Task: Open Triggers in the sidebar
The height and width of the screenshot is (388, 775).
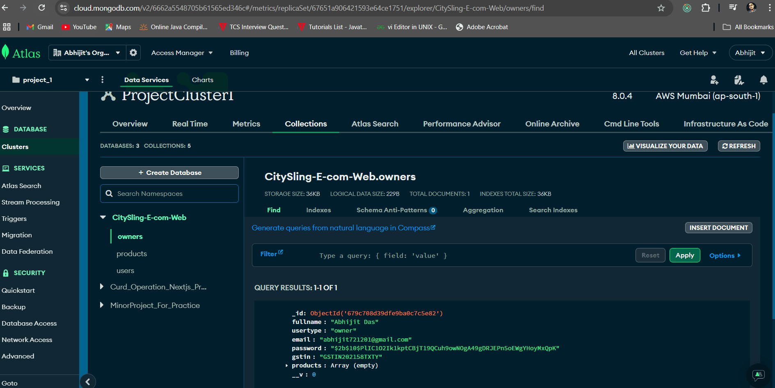Action: pos(14,218)
